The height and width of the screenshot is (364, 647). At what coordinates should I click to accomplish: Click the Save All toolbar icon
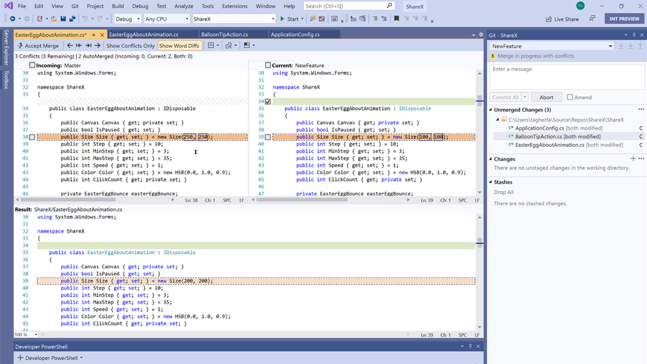click(x=72, y=19)
